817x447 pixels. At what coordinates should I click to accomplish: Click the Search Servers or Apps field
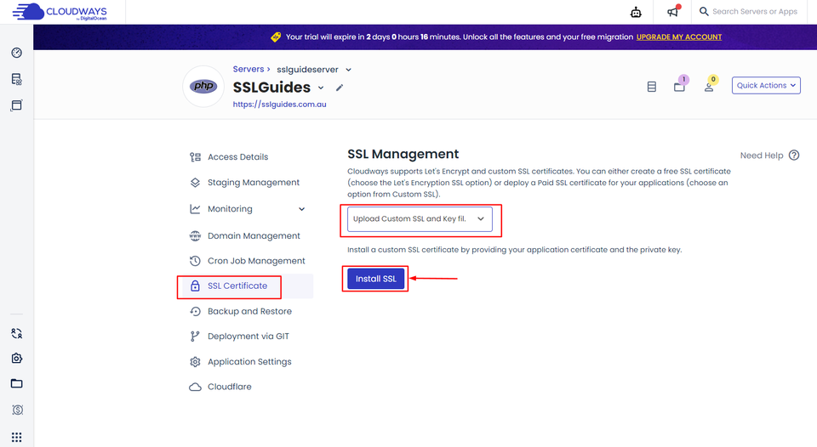pos(754,12)
